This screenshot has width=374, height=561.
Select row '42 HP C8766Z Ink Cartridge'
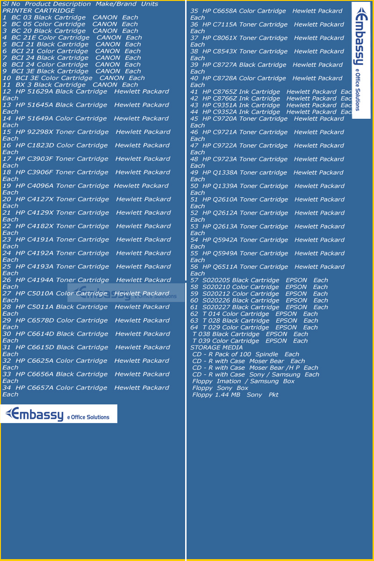click(x=271, y=99)
